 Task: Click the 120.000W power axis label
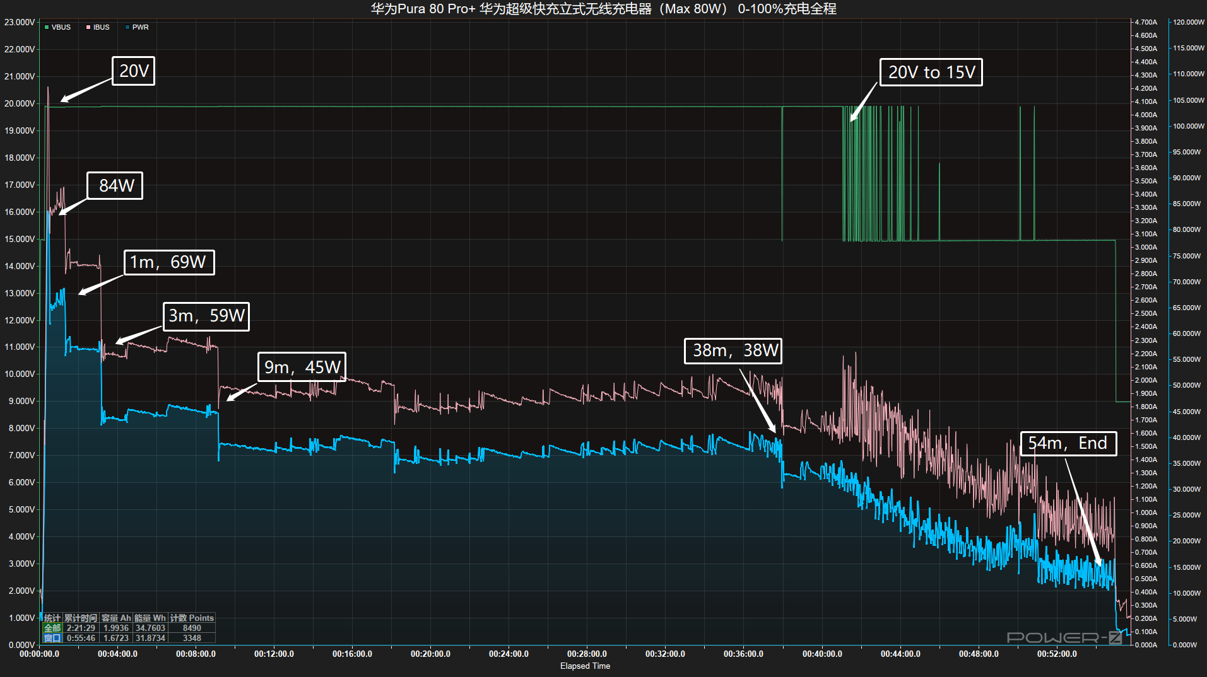tap(1189, 22)
